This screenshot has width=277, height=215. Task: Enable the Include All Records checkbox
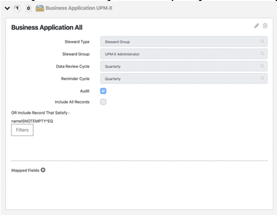click(x=103, y=102)
